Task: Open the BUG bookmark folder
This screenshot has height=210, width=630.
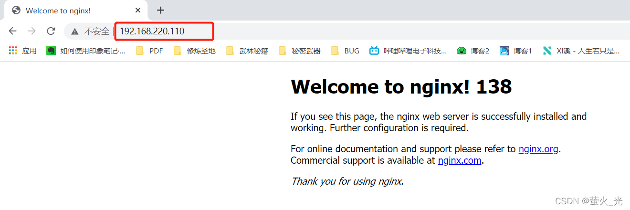Action: (x=346, y=51)
